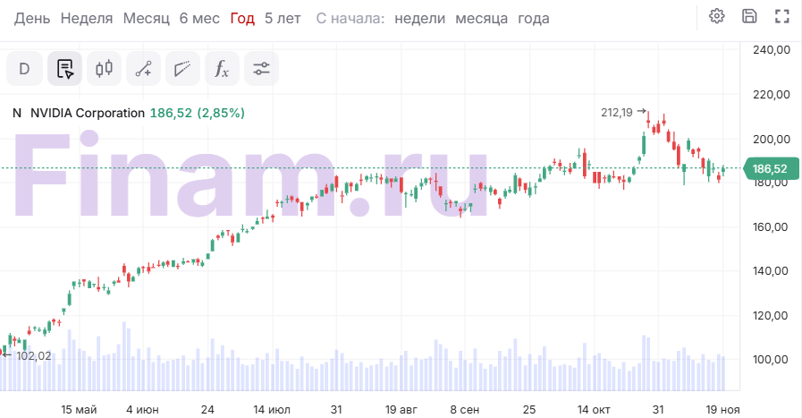This screenshot has height=418, width=802.
Task: Select the active Год range
Action: point(241,18)
